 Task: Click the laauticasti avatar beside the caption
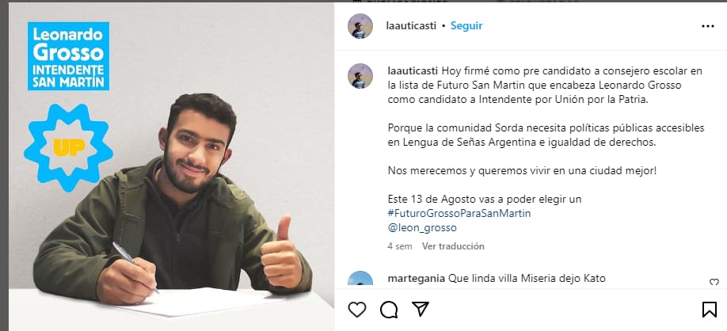[x=360, y=76]
